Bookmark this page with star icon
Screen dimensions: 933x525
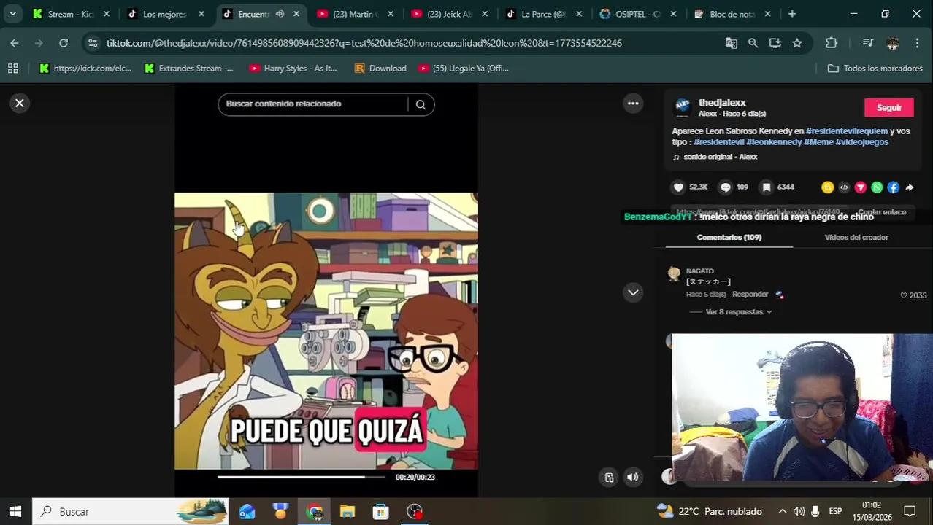[x=797, y=43]
